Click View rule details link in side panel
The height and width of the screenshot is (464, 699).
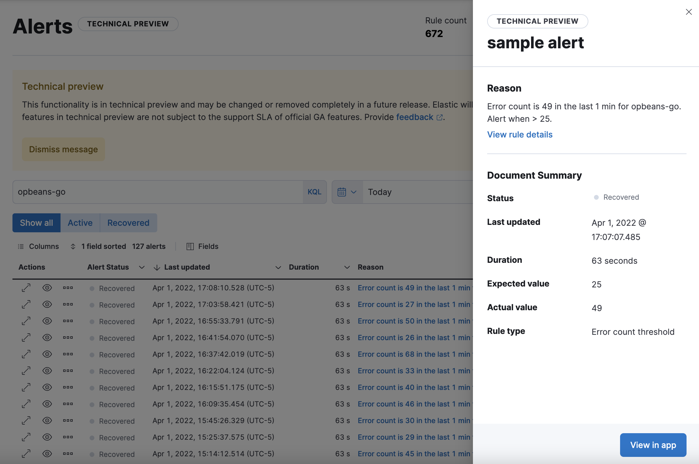click(520, 134)
